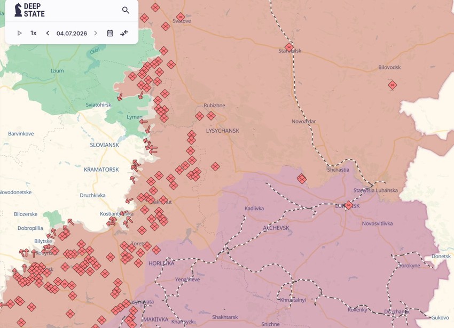Click the unit marker at Starobilsk
Image resolution: width=454 pixels, height=328 pixels.
tap(289, 47)
